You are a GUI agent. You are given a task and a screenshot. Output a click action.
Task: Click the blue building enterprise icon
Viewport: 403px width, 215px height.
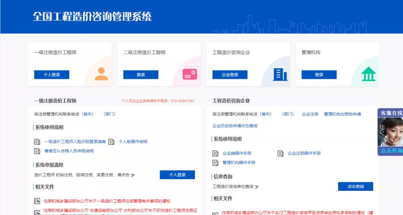pyautogui.click(x=280, y=74)
